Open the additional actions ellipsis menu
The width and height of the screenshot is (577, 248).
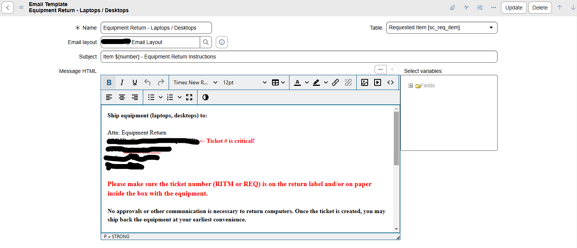493,7
